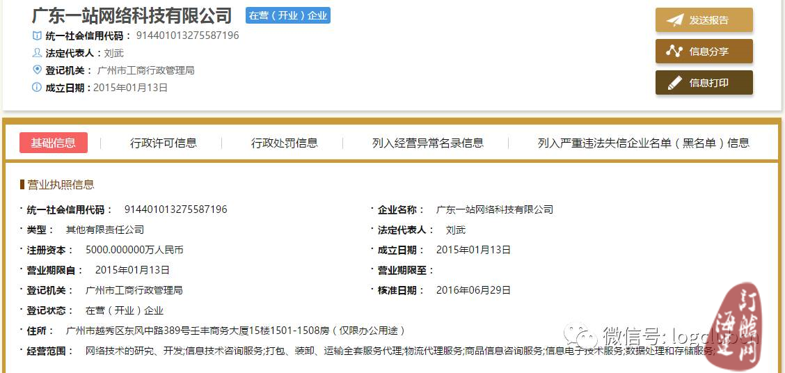Click the company title 广东一站网络科技有限公司
This screenshot has height=373, width=785.
point(132,15)
